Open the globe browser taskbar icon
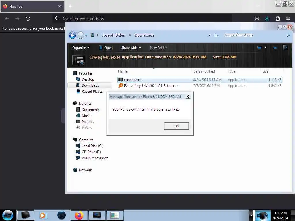This screenshot has height=221, width=295. [62, 215]
